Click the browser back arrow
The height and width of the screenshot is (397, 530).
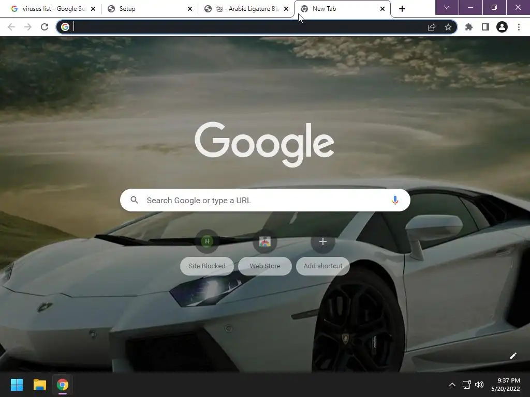[x=11, y=27]
